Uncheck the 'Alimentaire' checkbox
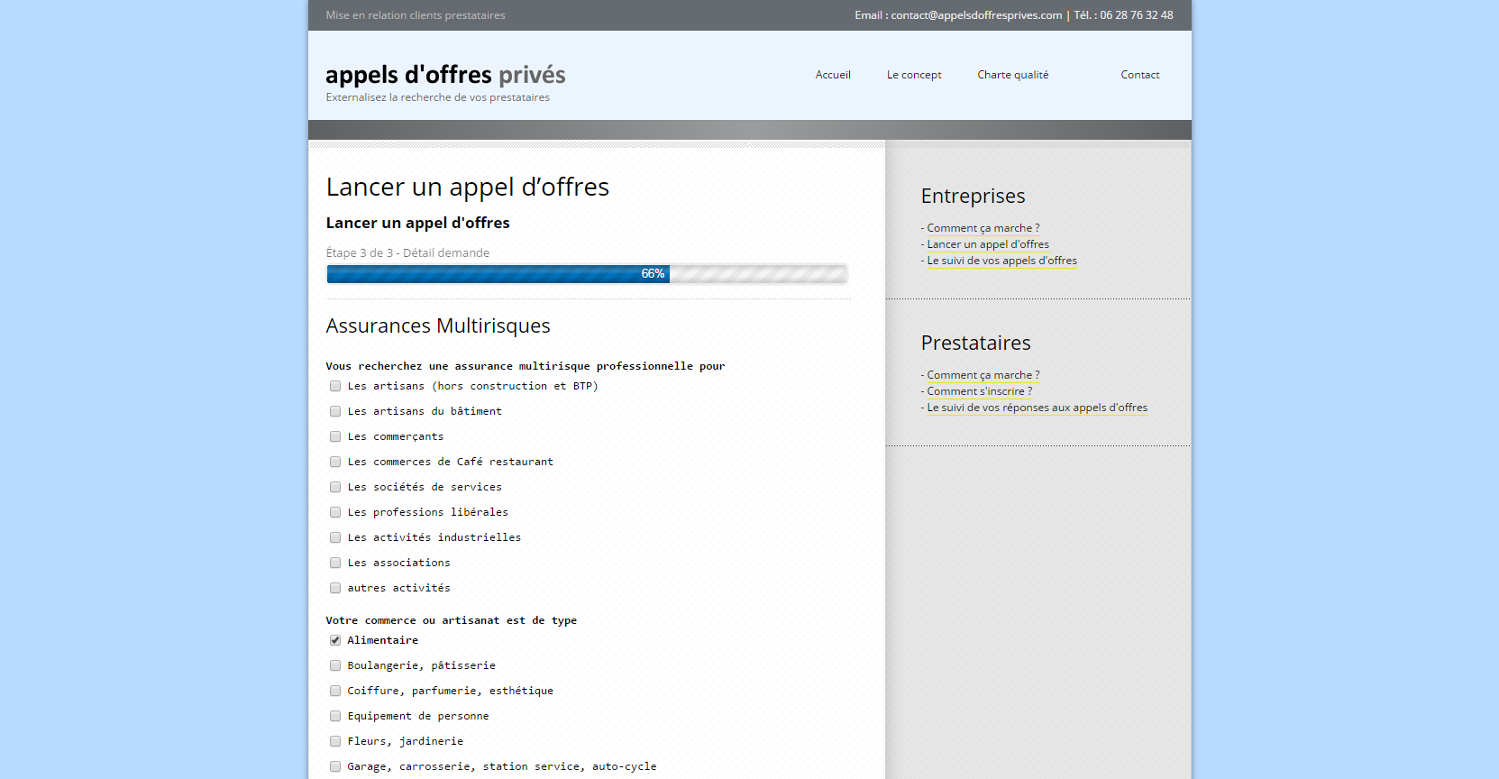This screenshot has width=1499, height=779. [x=335, y=640]
